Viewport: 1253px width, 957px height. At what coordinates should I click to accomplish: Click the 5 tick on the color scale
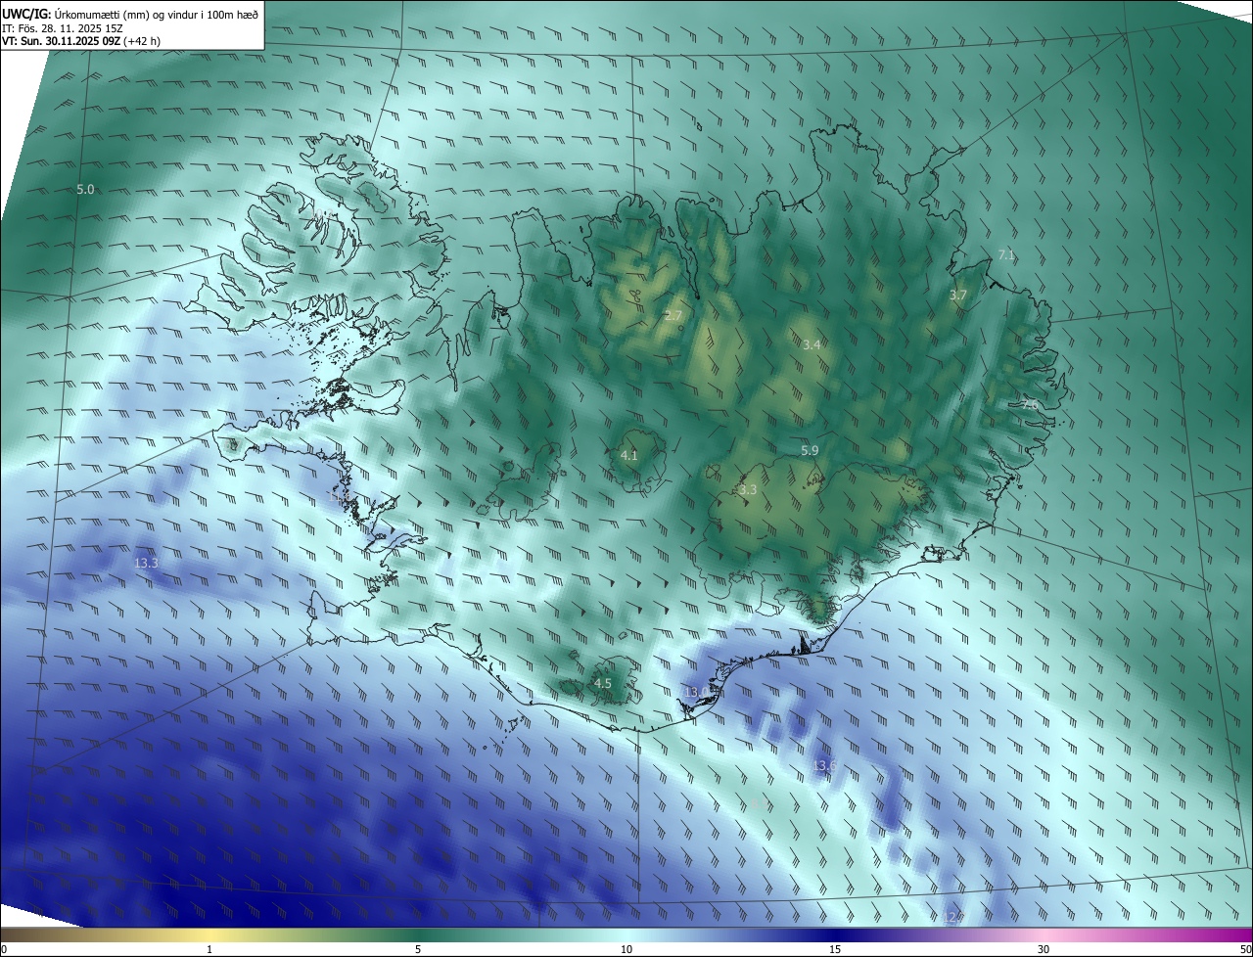[418, 950]
